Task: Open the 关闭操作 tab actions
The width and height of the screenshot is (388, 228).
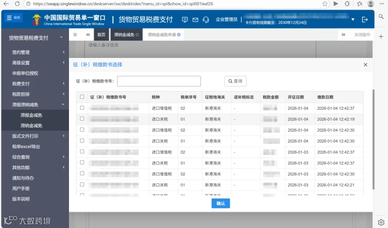Action: 362,35
